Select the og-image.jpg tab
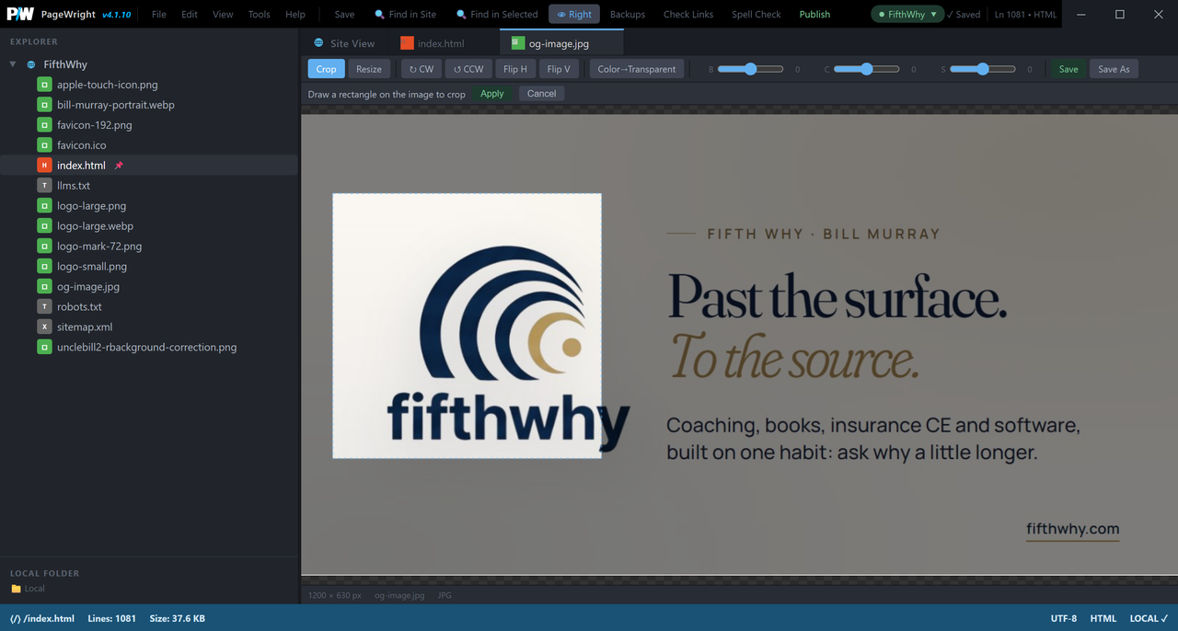 coord(561,43)
